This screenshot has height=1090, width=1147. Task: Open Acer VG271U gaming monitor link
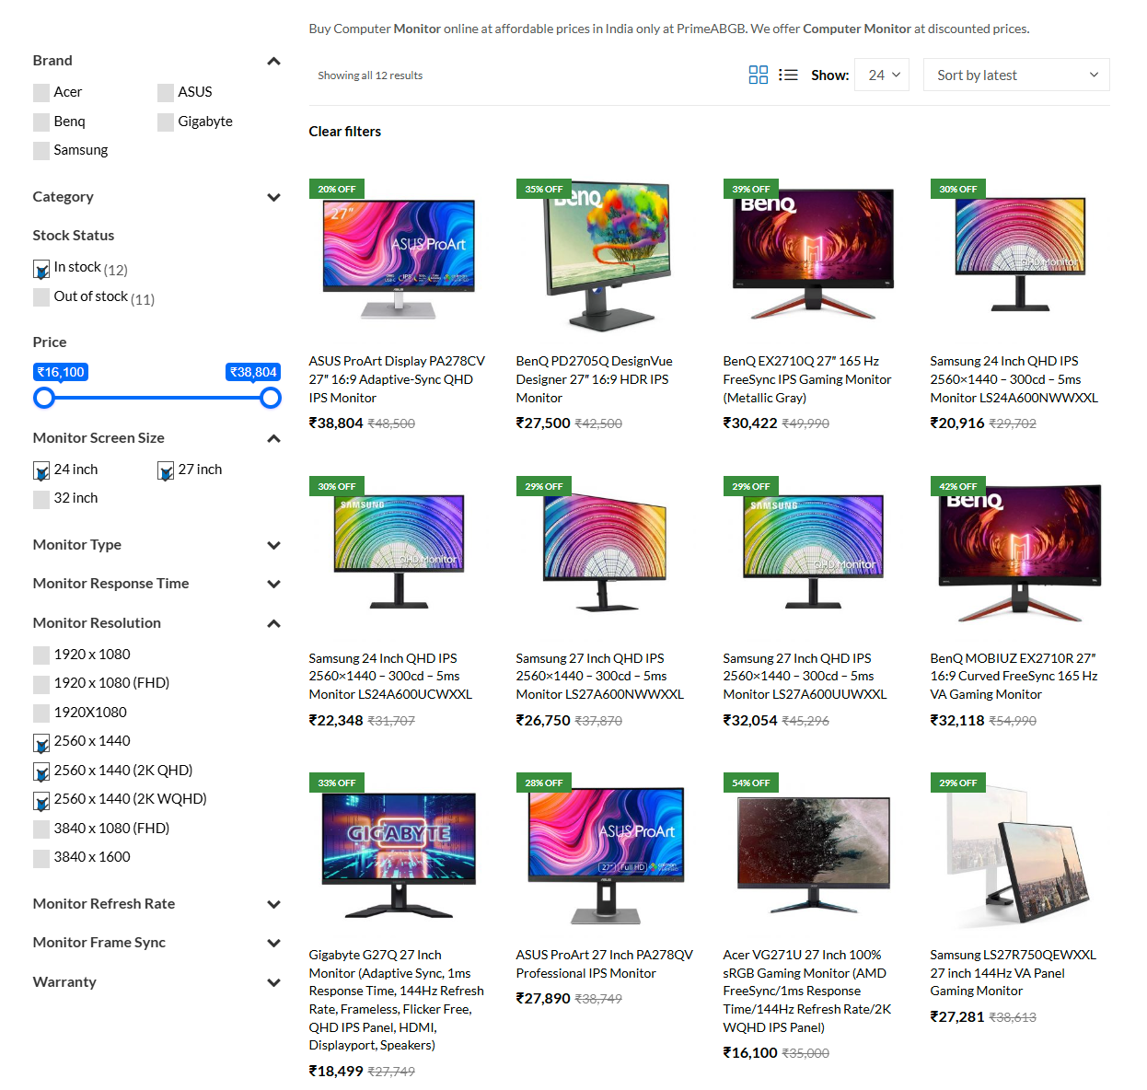pos(807,991)
